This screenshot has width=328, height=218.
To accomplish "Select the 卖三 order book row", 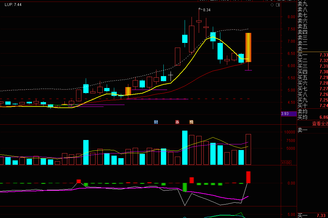I will click(x=313, y=38).
